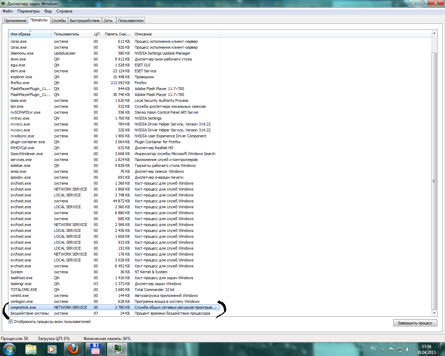Image resolution: width=445 pixels, height=356 pixels.
Task: Click the '44 872 КБ' svchost memory value
Action: [121, 201]
